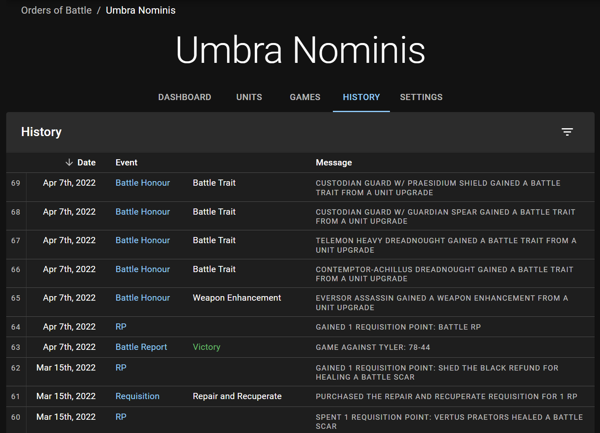The image size is (600, 433).
Task: Open Battle Report link in row 63
Action: (141, 347)
